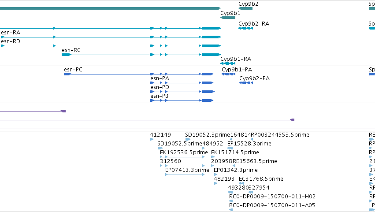This screenshot has height=212, width=375.
Task: Select the esn-PD protein label
Action: tap(160, 87)
